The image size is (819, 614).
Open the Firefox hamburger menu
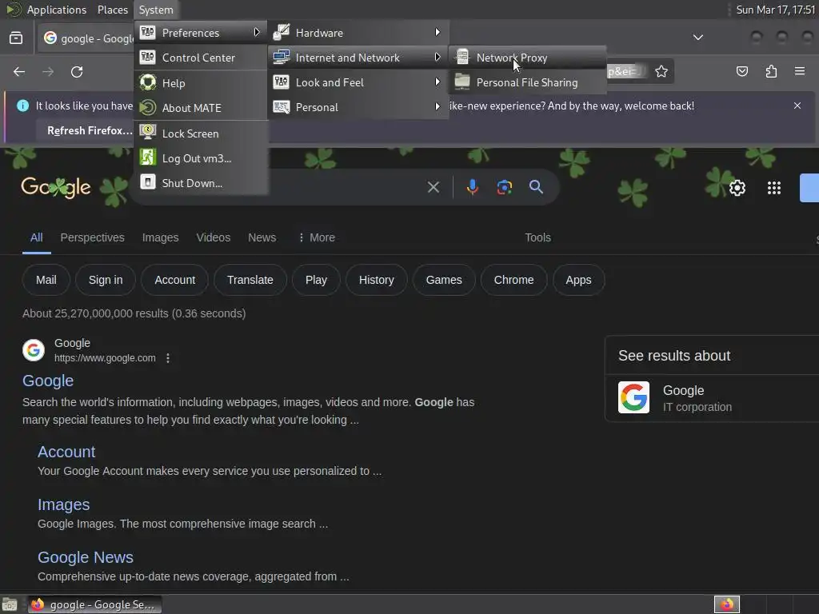click(800, 71)
